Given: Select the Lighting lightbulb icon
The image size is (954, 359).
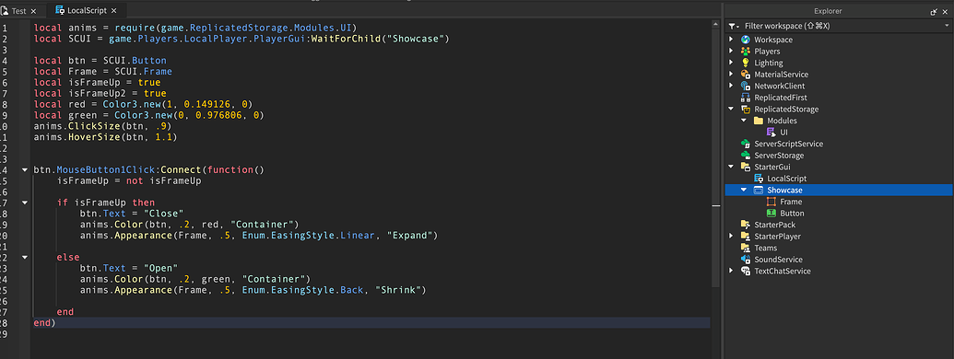Looking at the screenshot, I should click(x=746, y=63).
